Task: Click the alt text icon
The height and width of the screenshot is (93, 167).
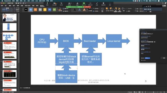Action: [102, 9]
